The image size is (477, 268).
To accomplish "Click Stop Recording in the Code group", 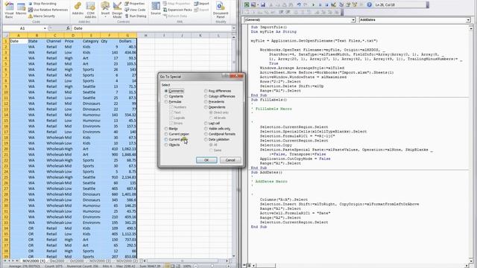I will point(42,4).
